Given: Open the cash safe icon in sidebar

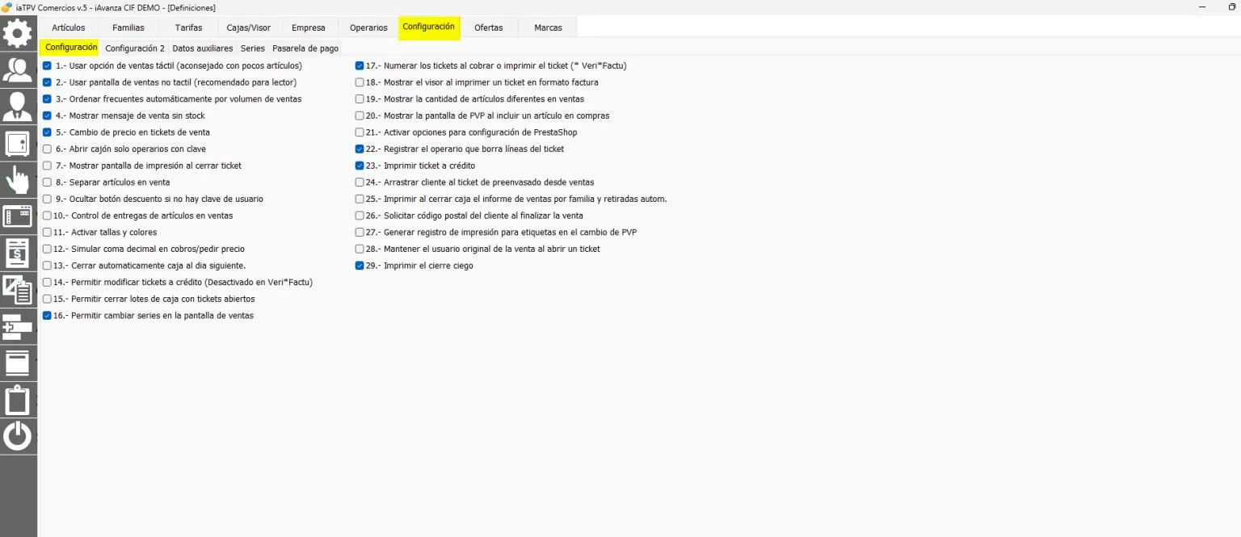Looking at the screenshot, I should pos(18,144).
